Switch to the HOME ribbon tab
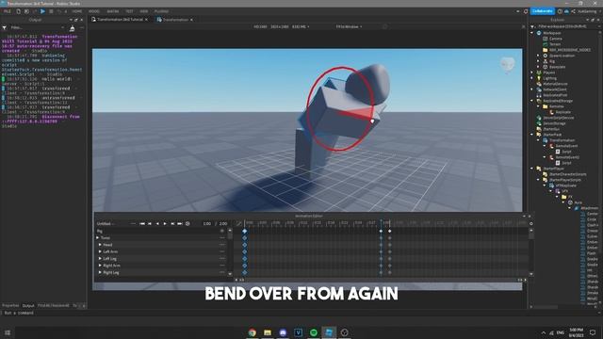603x339 pixels. pos(77,11)
